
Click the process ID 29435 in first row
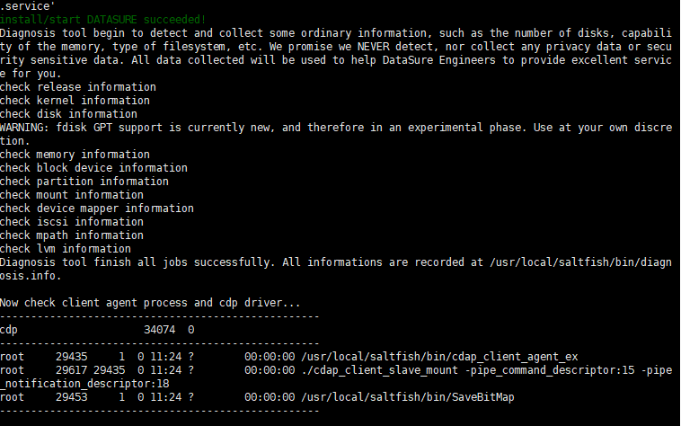click(71, 357)
